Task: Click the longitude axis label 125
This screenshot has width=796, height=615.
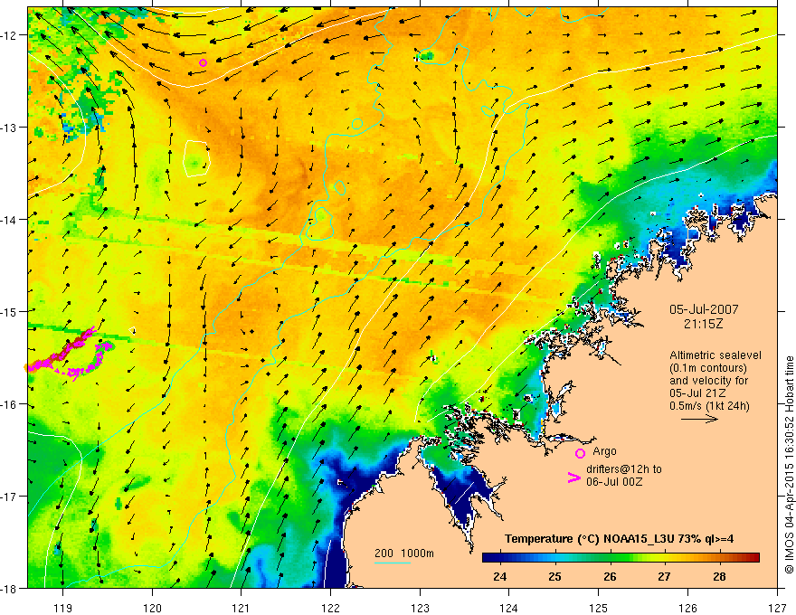Action: pos(599,608)
